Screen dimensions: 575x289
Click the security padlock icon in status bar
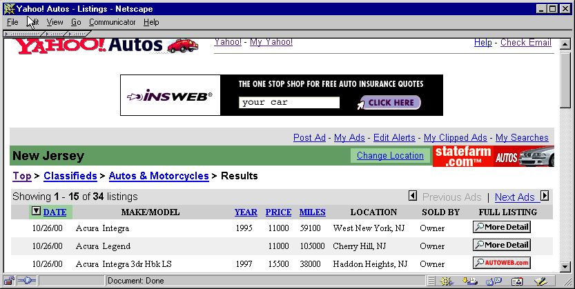click(9, 281)
